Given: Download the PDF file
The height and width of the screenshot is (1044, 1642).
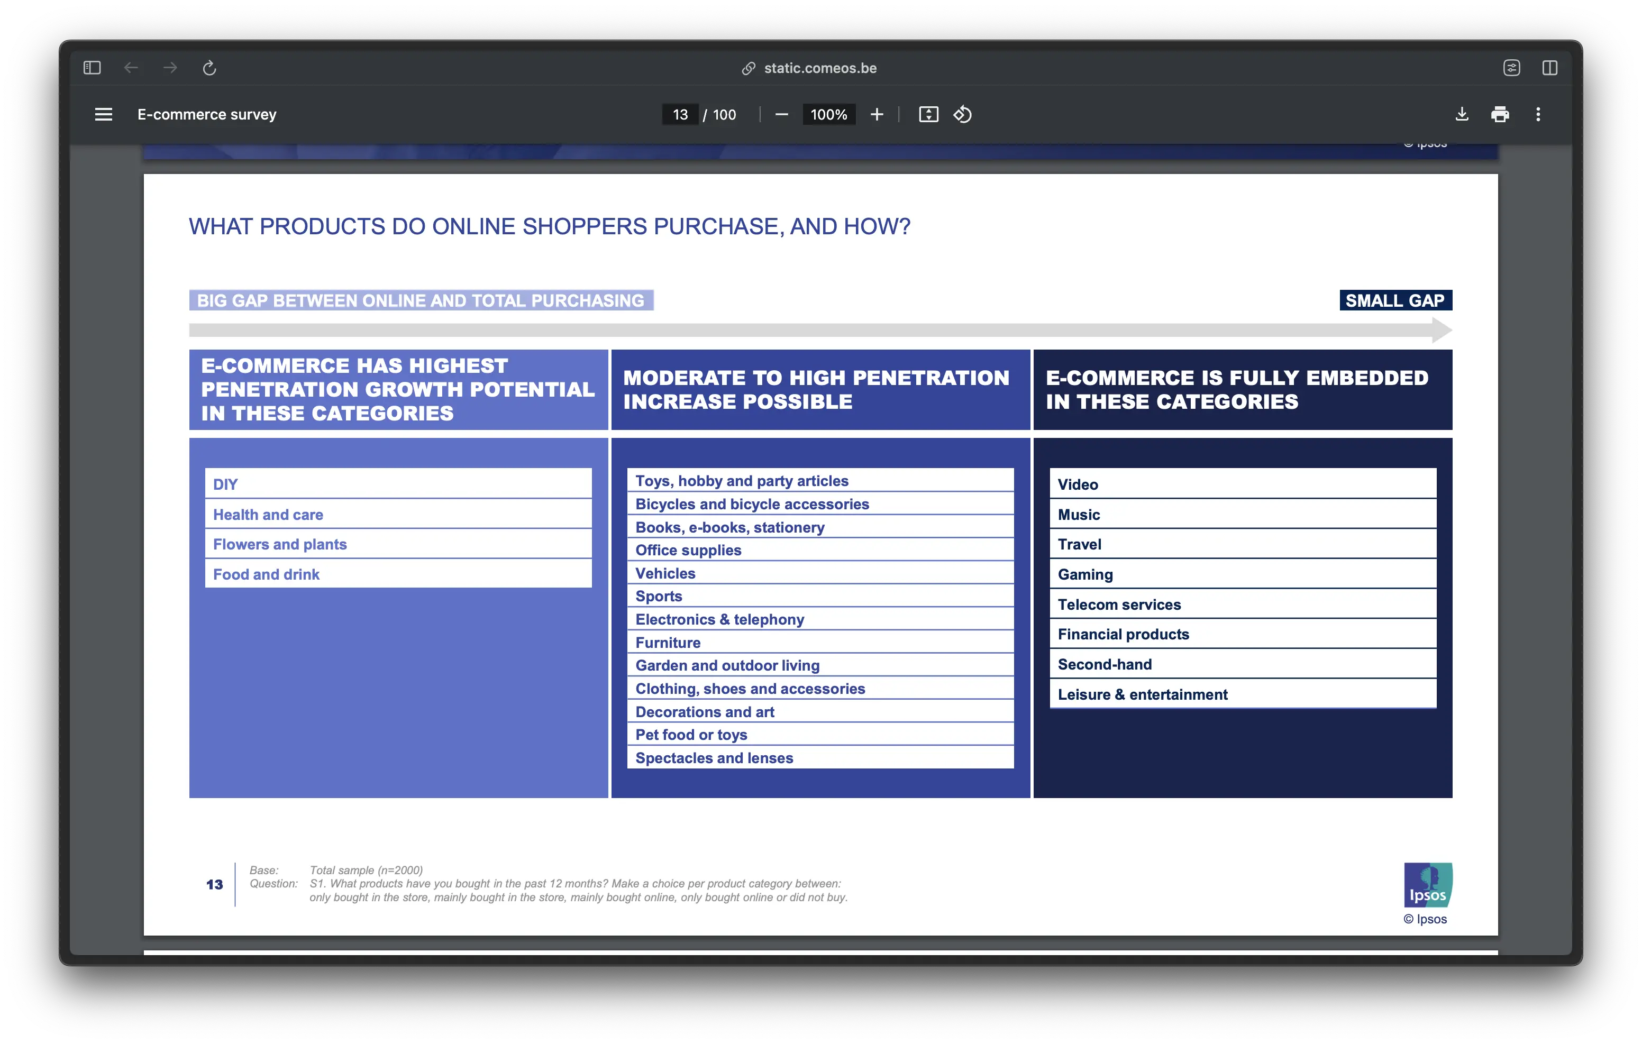Looking at the screenshot, I should (1461, 115).
